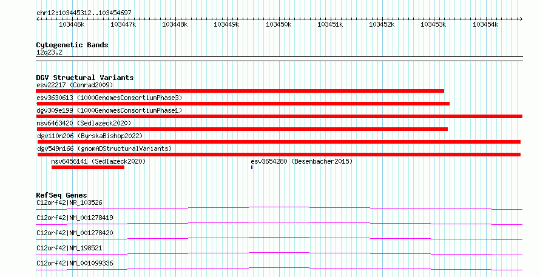Open esv3654280 (Besenbacher2015) variant label

(302, 161)
